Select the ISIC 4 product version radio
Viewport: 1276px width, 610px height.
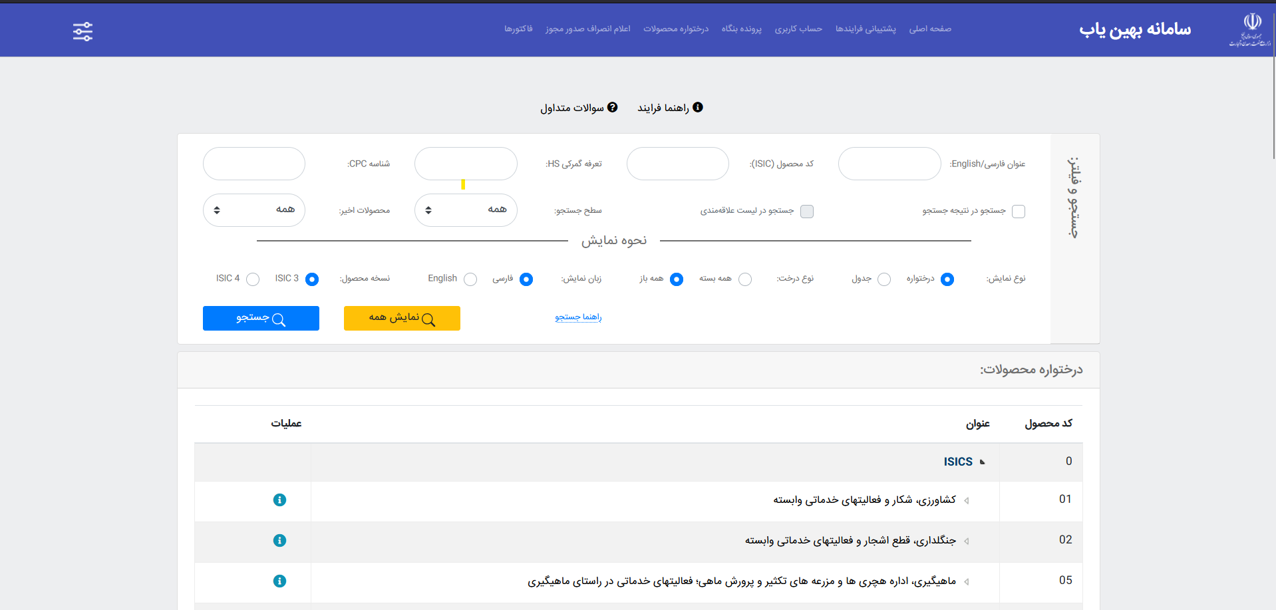(253, 279)
